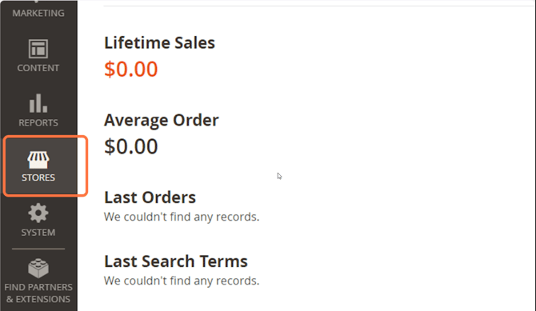This screenshot has height=311, width=536.
Task: Open the Stores storefront icon
Action: (x=38, y=160)
